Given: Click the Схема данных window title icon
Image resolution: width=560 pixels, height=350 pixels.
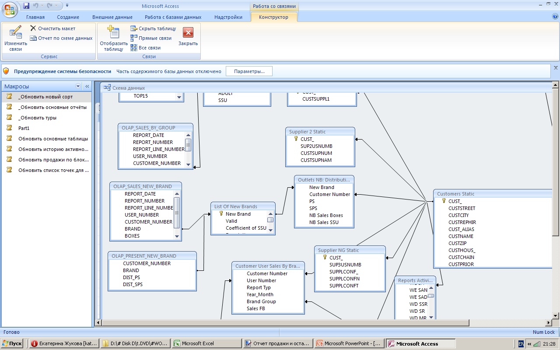Looking at the screenshot, I should pyautogui.click(x=107, y=88).
